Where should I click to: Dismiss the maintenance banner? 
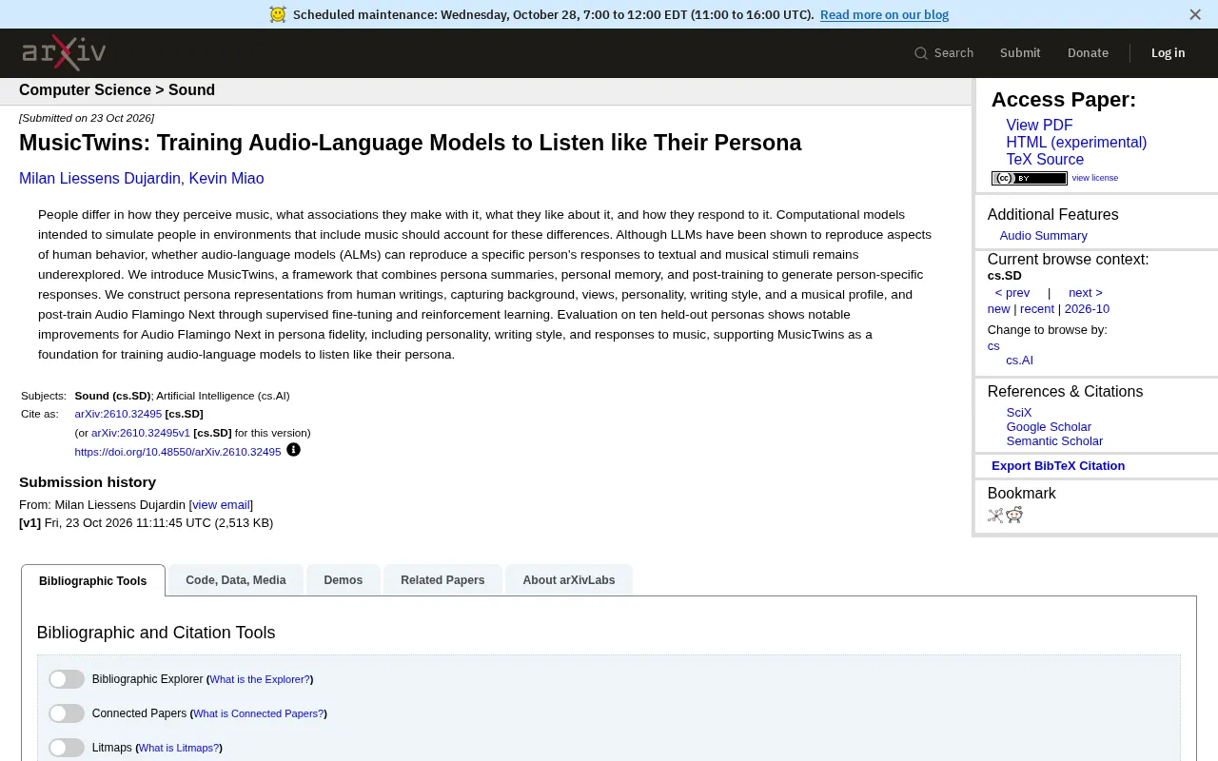[x=1195, y=14]
